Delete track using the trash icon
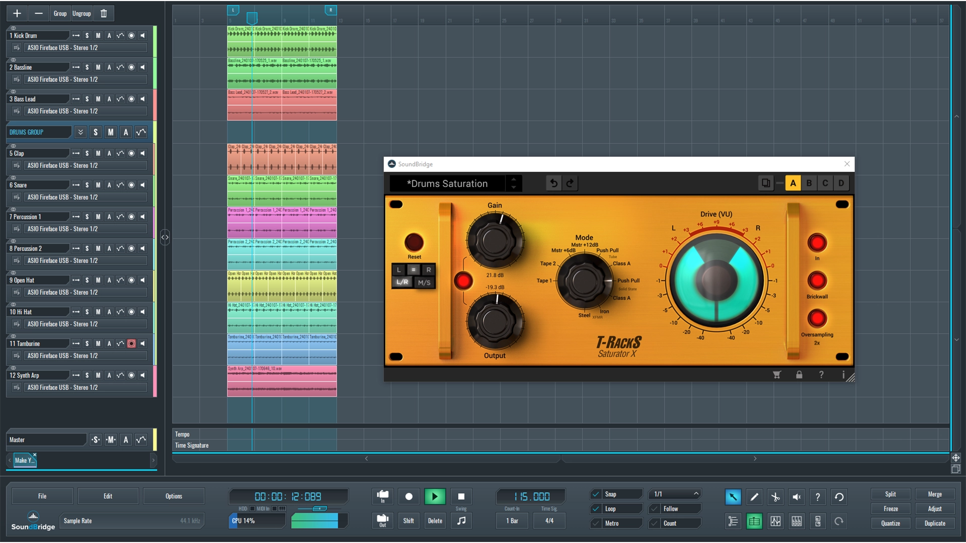The height and width of the screenshot is (543, 966). [104, 14]
